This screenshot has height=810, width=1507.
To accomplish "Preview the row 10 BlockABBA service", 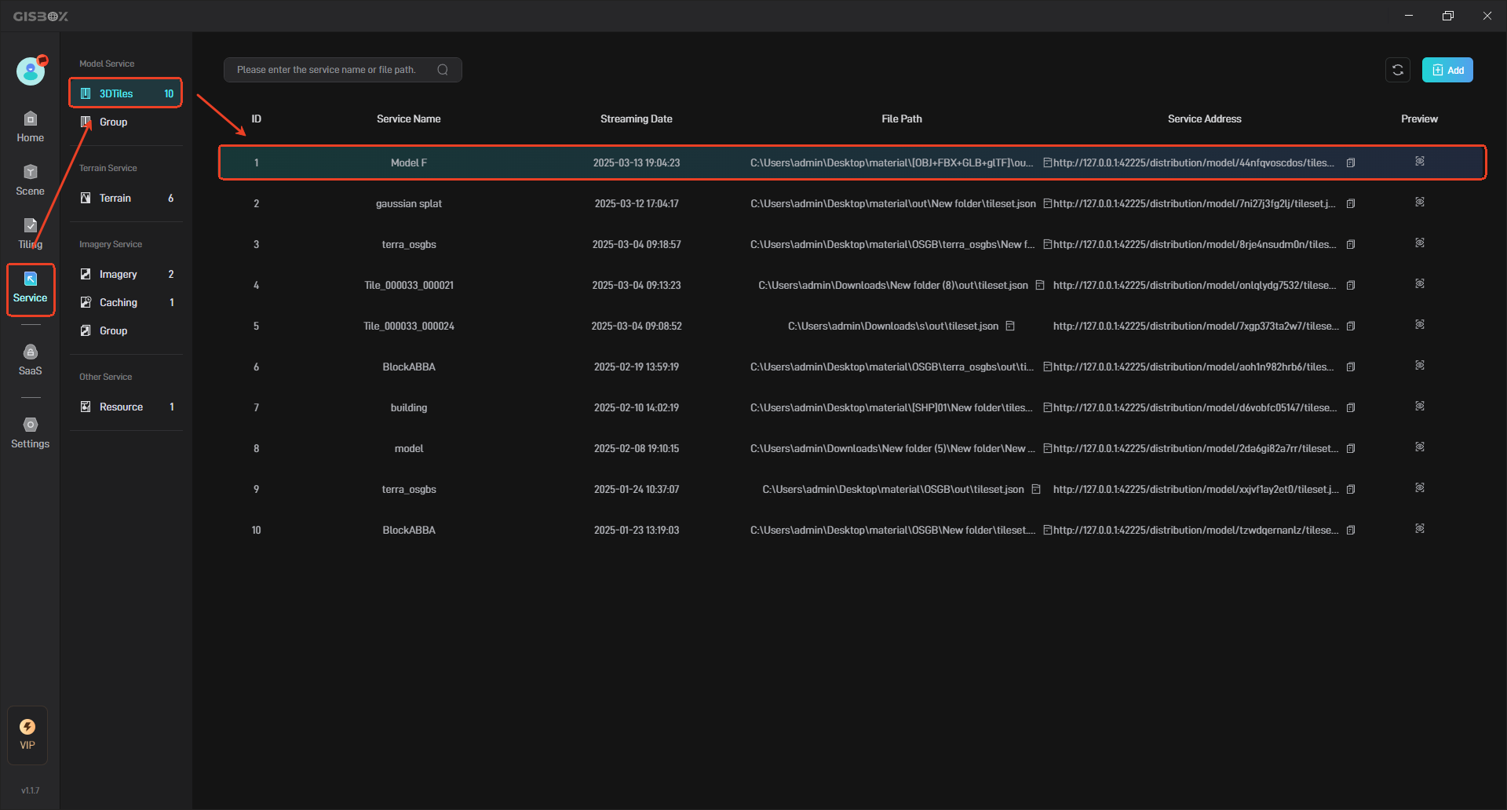I will point(1420,528).
